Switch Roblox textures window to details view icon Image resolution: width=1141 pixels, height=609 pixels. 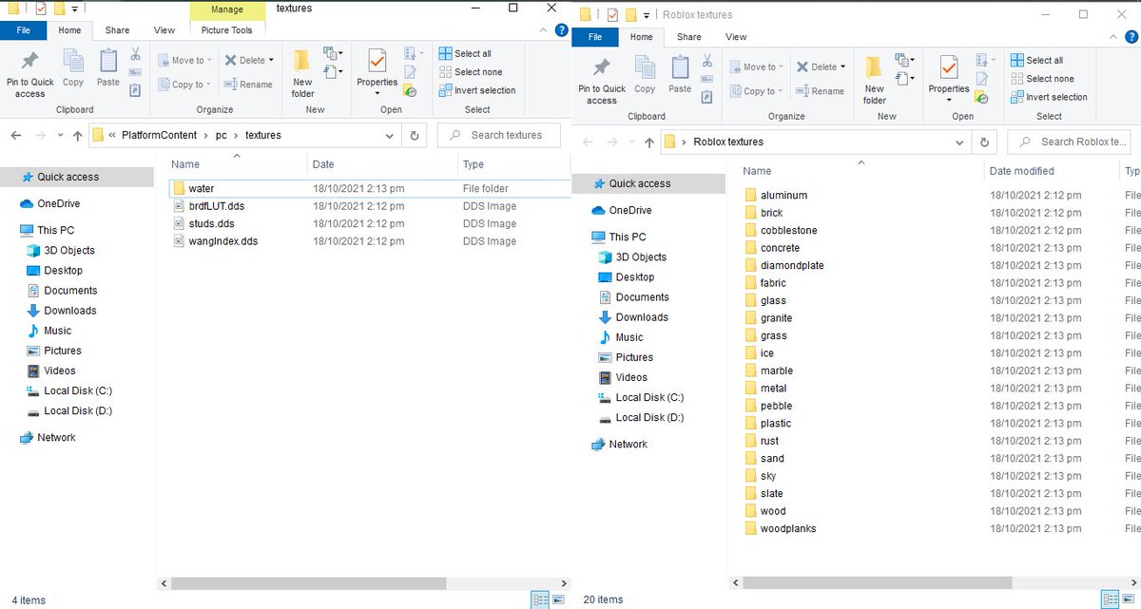tap(1111, 600)
